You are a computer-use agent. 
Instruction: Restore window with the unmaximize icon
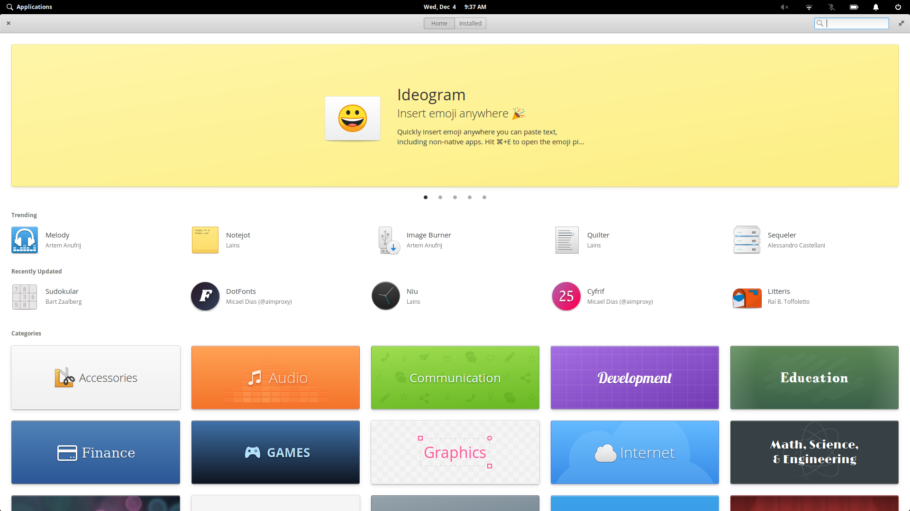pos(901,23)
